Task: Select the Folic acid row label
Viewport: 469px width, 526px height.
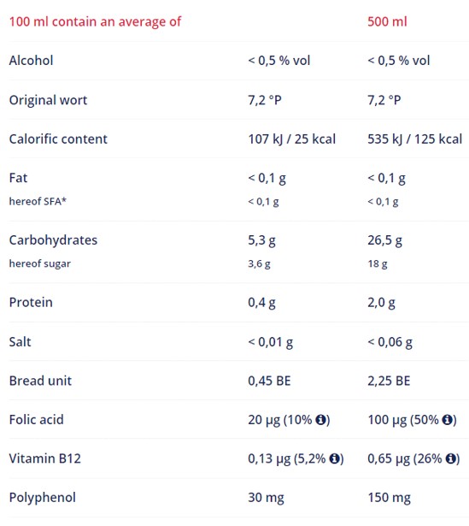Action: pyautogui.click(x=36, y=420)
